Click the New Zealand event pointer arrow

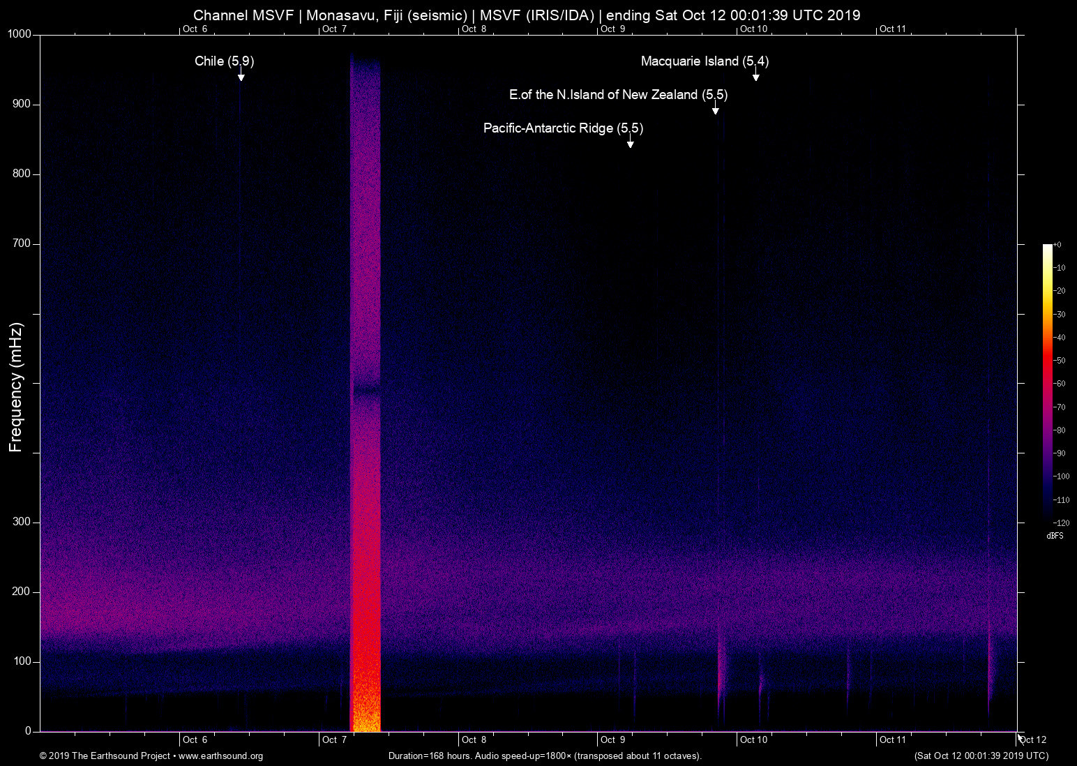[715, 110]
